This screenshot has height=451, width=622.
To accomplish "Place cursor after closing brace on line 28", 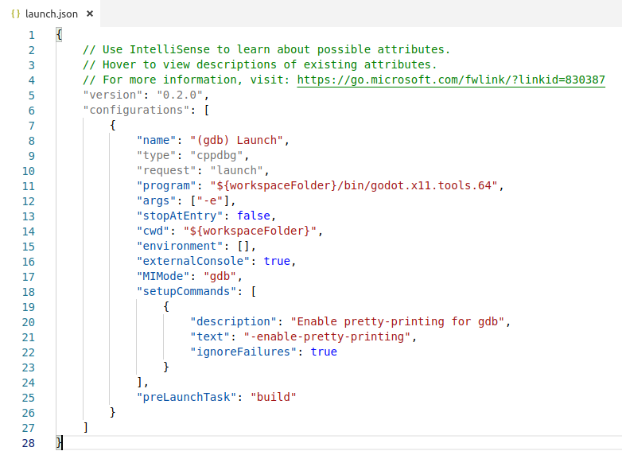I will pyautogui.click(x=63, y=442).
